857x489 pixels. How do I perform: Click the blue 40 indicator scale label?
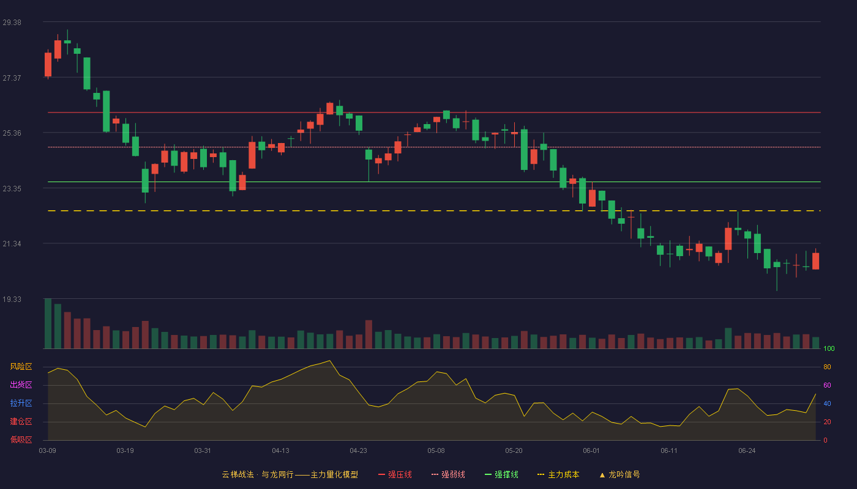coord(827,403)
